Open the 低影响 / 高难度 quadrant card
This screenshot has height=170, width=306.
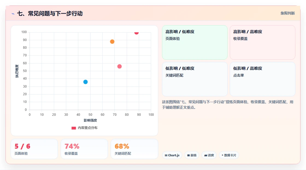click(x=263, y=79)
